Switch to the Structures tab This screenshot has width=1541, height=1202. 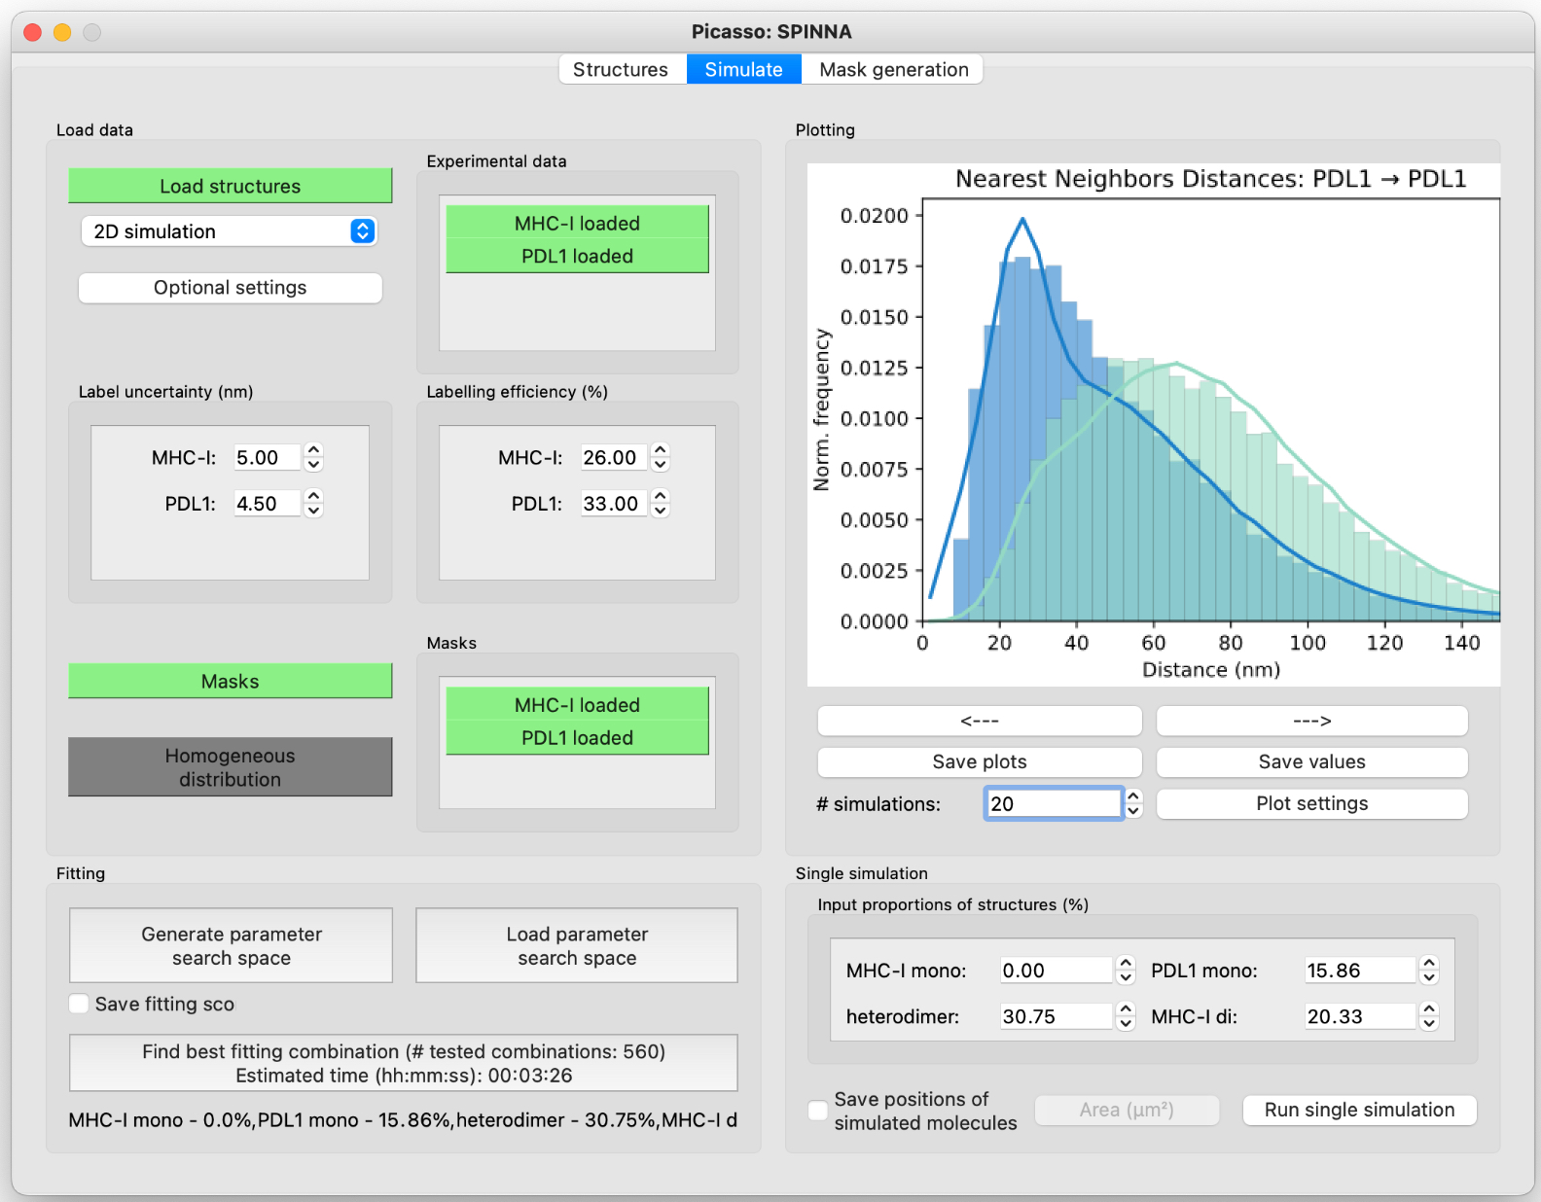(x=621, y=70)
